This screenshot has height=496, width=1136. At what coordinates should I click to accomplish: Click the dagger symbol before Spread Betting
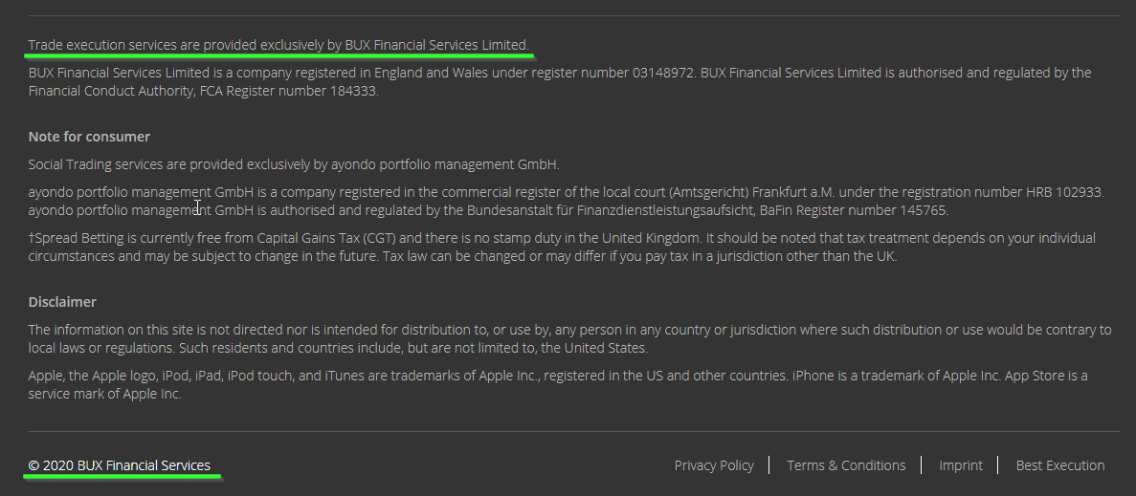click(32, 238)
